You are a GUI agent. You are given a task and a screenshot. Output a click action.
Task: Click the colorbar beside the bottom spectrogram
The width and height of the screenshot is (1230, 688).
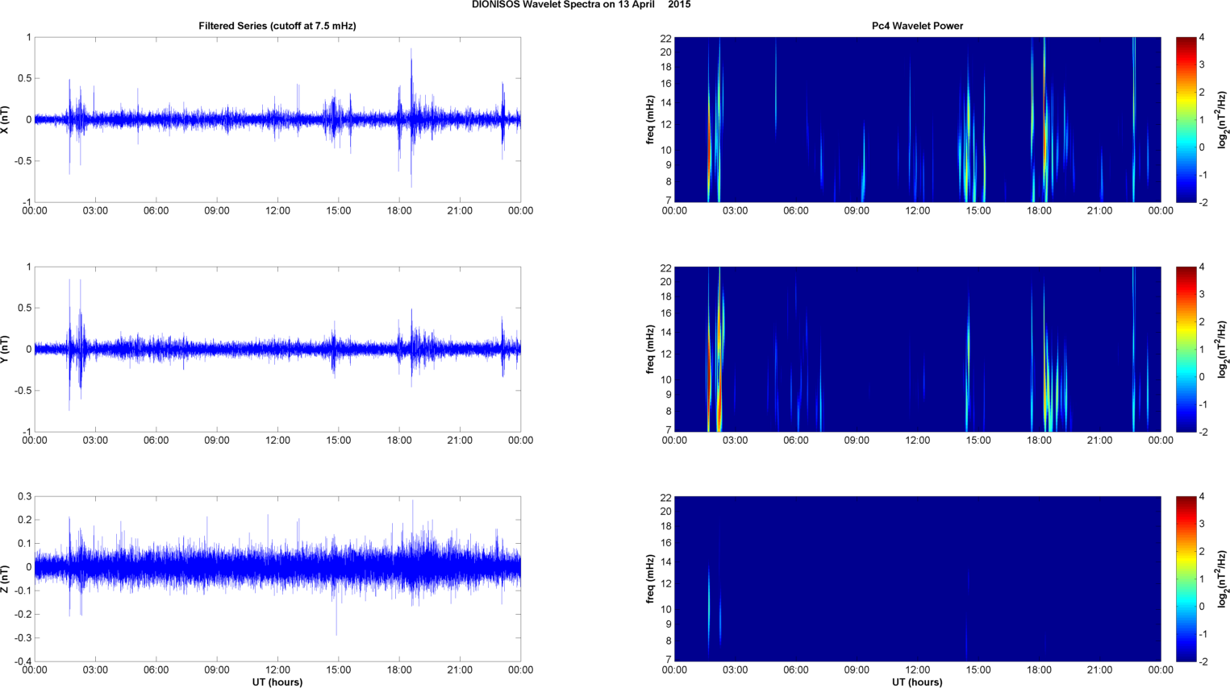1186,578
